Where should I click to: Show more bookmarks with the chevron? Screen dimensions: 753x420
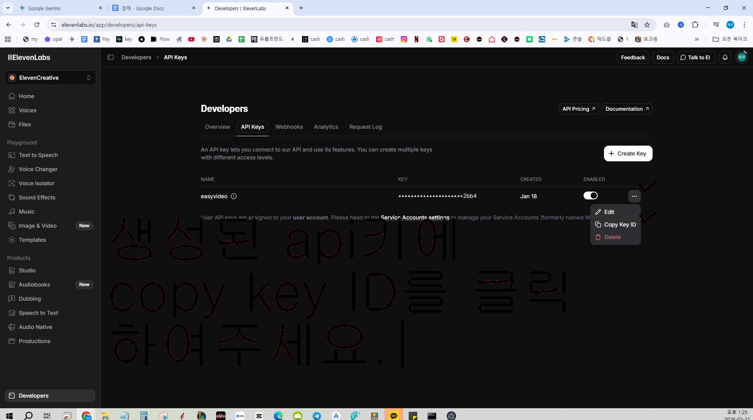click(697, 39)
